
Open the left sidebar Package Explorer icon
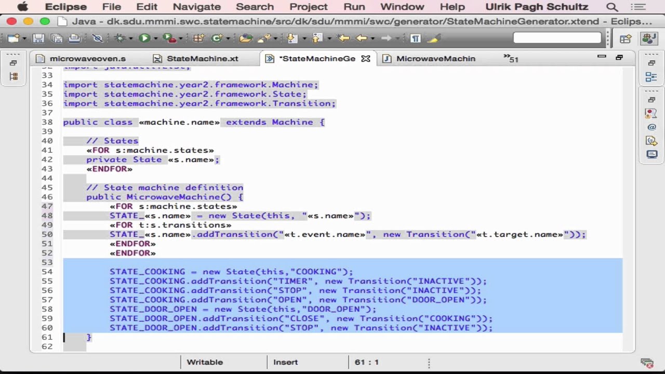coord(13,76)
